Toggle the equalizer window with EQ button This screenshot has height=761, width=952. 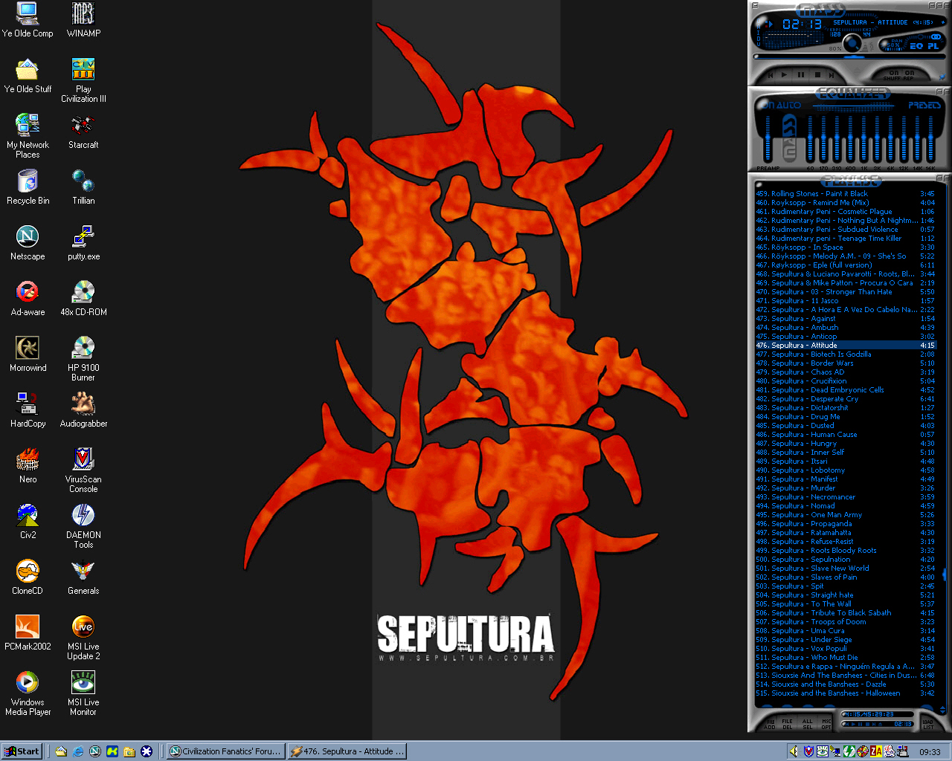click(x=916, y=45)
